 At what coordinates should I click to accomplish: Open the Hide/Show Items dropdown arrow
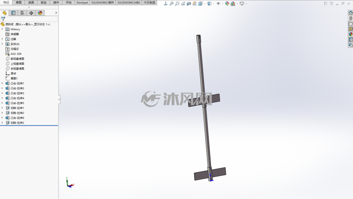[x=222, y=3]
